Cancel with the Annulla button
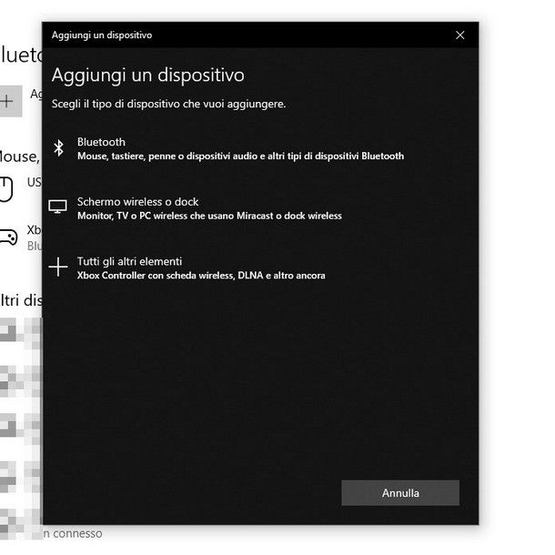Viewport: 555px width, 555px height. click(x=400, y=493)
